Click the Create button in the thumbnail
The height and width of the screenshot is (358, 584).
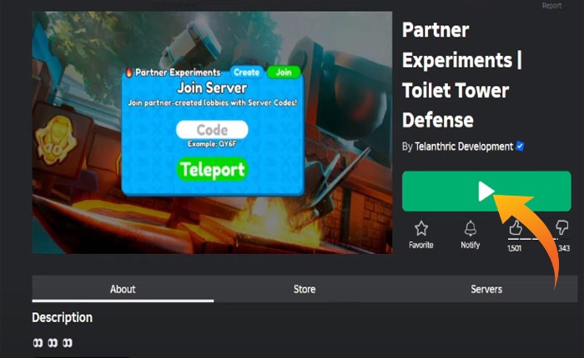click(246, 72)
